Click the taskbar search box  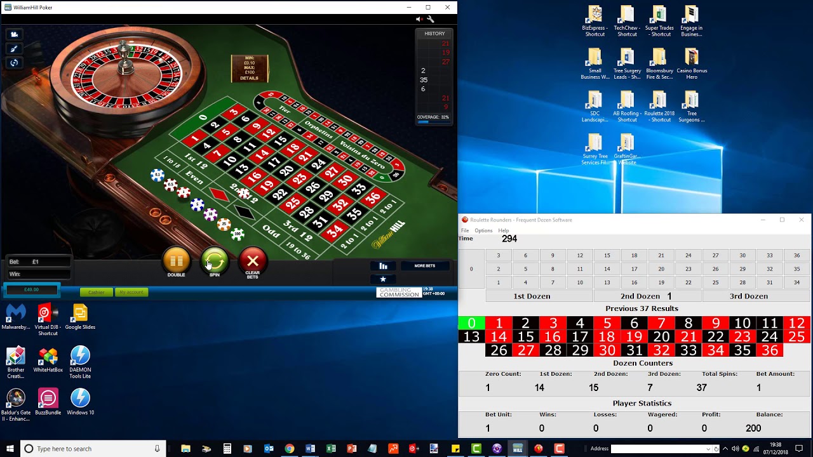[x=93, y=449]
